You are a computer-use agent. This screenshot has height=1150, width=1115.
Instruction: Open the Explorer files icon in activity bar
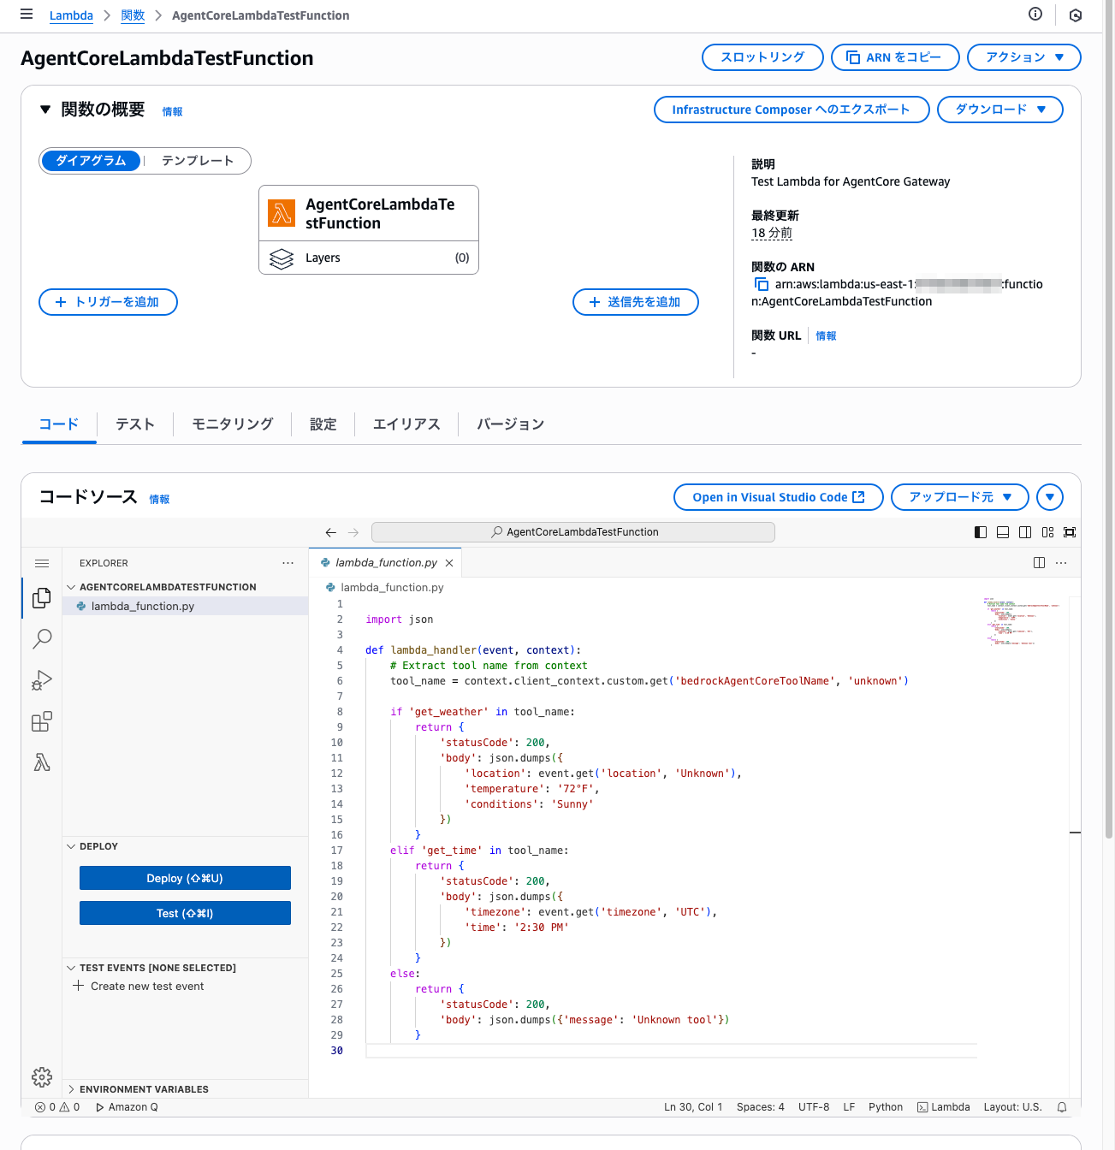pyautogui.click(x=41, y=597)
